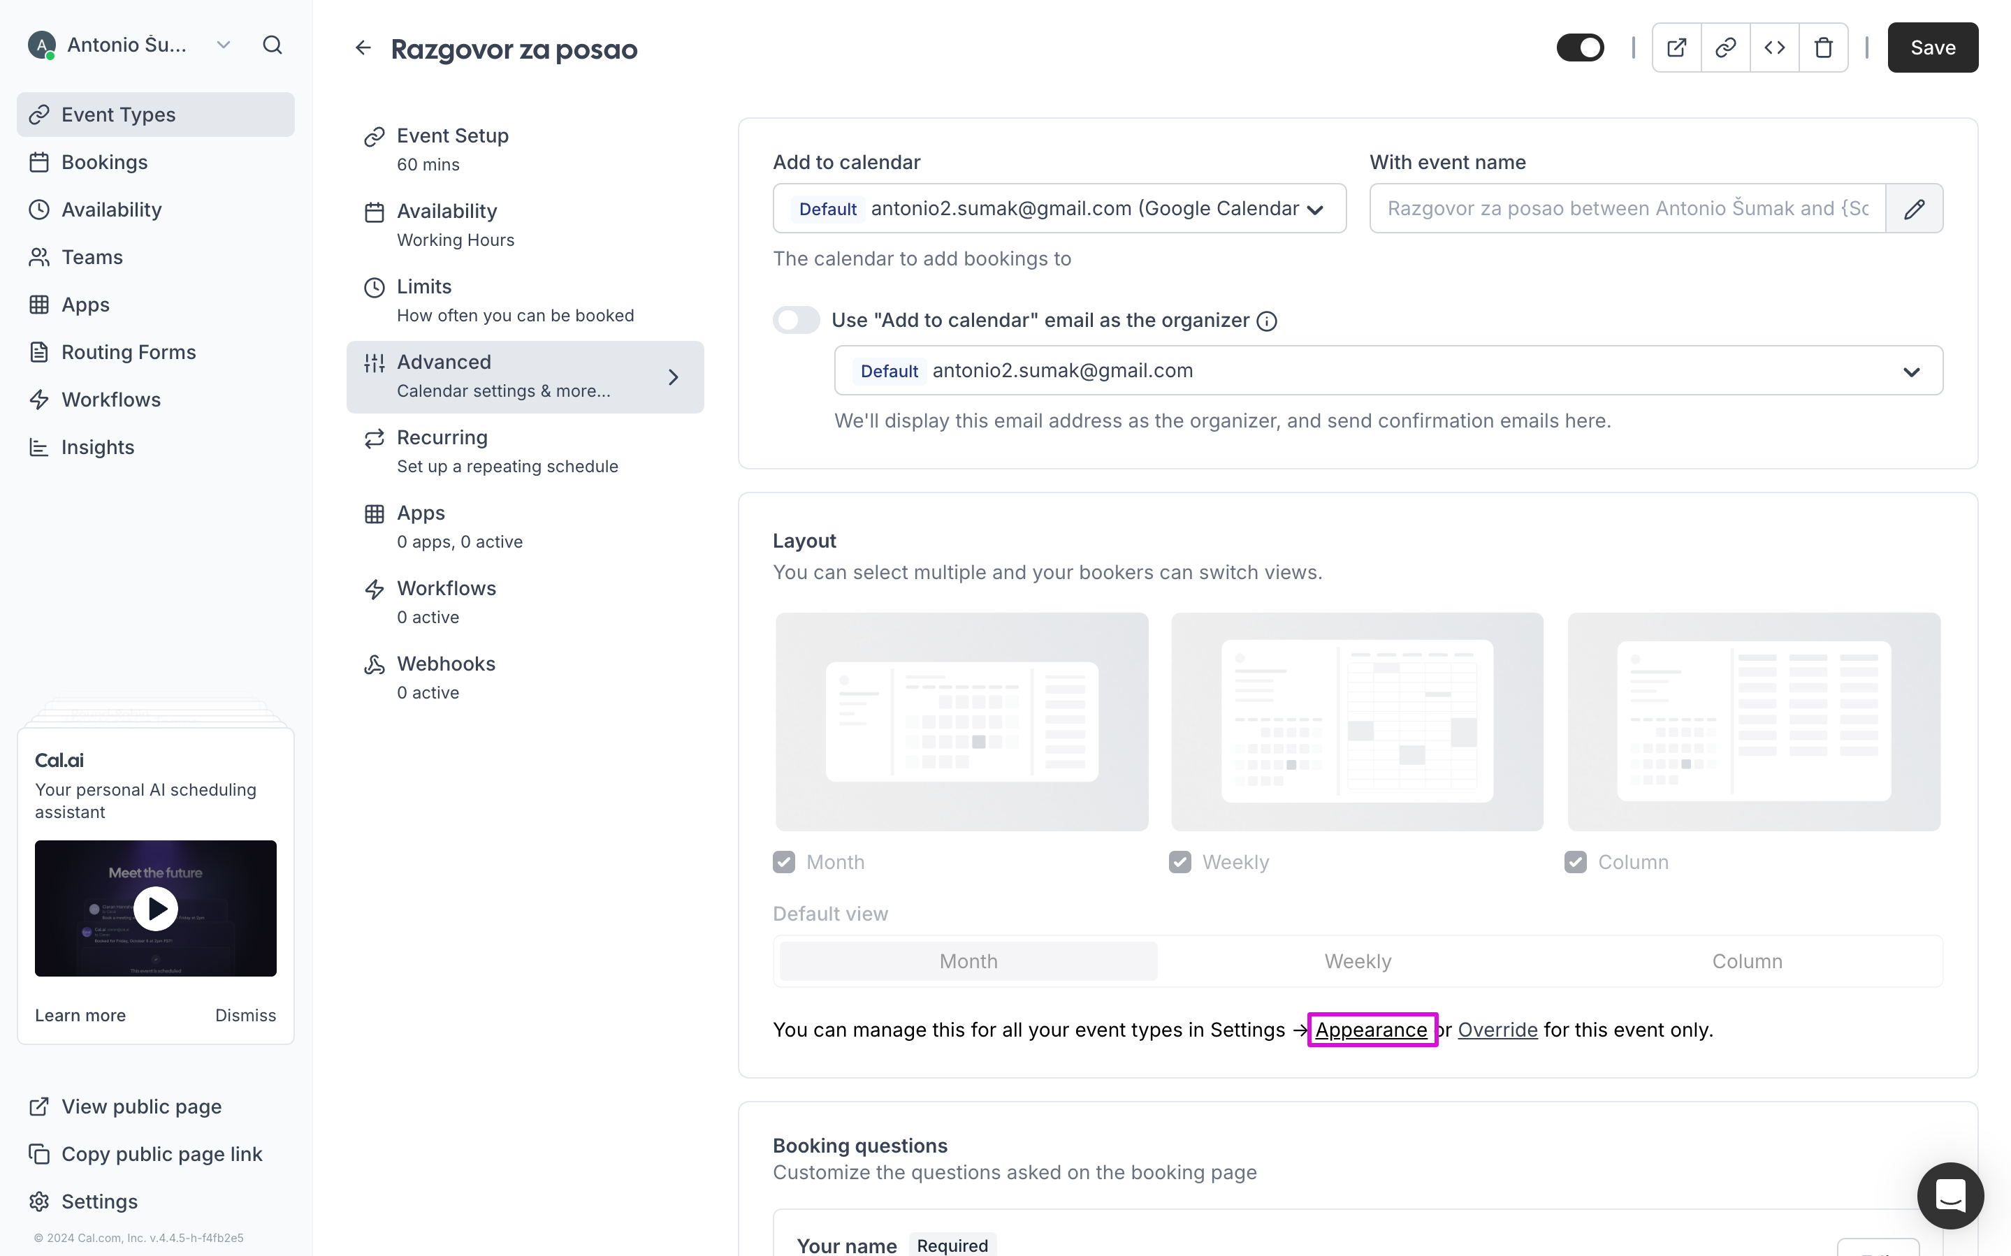Select Column as default view
The height and width of the screenshot is (1256, 2011).
coord(1746,961)
